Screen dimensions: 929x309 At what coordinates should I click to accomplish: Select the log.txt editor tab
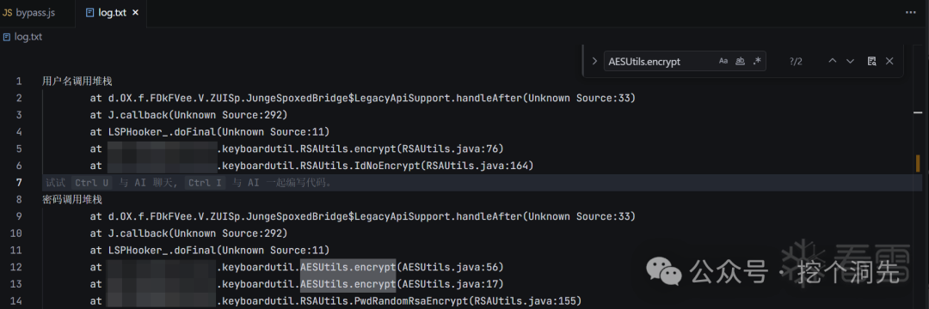110,12
